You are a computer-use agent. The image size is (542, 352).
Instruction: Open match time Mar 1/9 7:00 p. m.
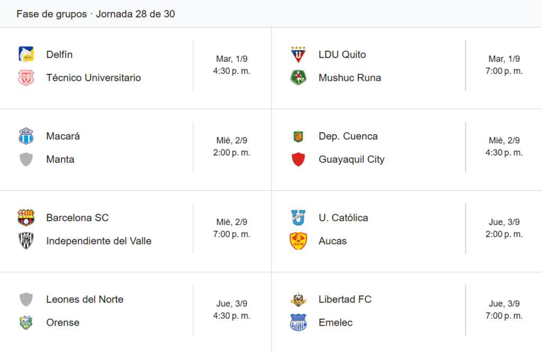[504, 65]
